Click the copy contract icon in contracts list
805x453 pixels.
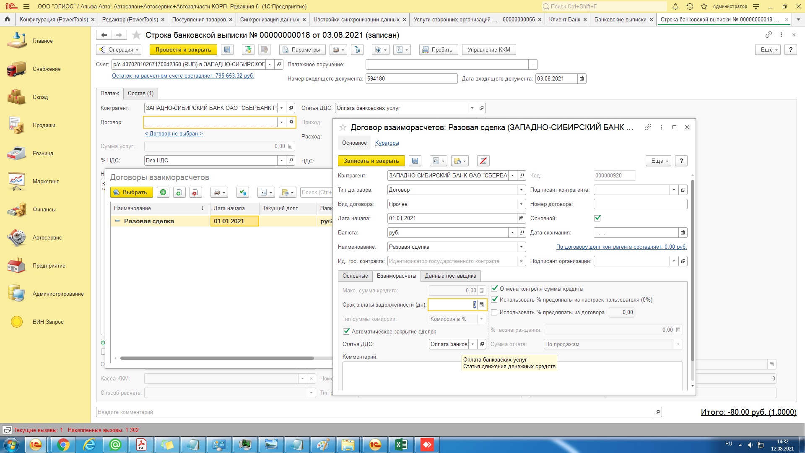[x=179, y=193]
